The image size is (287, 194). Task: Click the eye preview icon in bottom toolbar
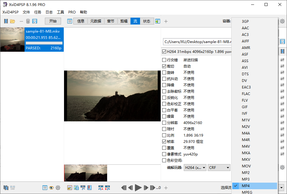51,188
